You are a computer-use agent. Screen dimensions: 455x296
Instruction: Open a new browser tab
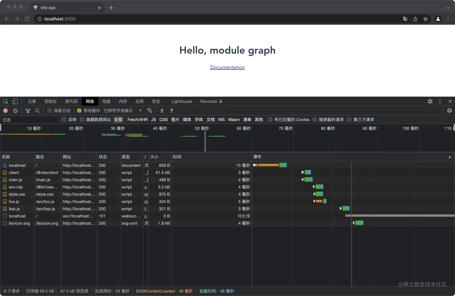click(x=111, y=8)
